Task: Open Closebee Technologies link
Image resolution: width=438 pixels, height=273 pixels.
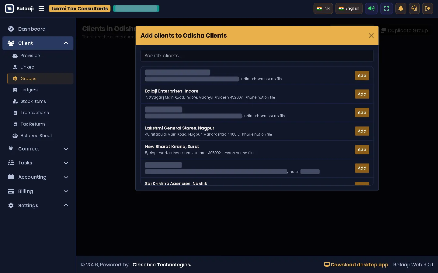Action: pos(162,265)
